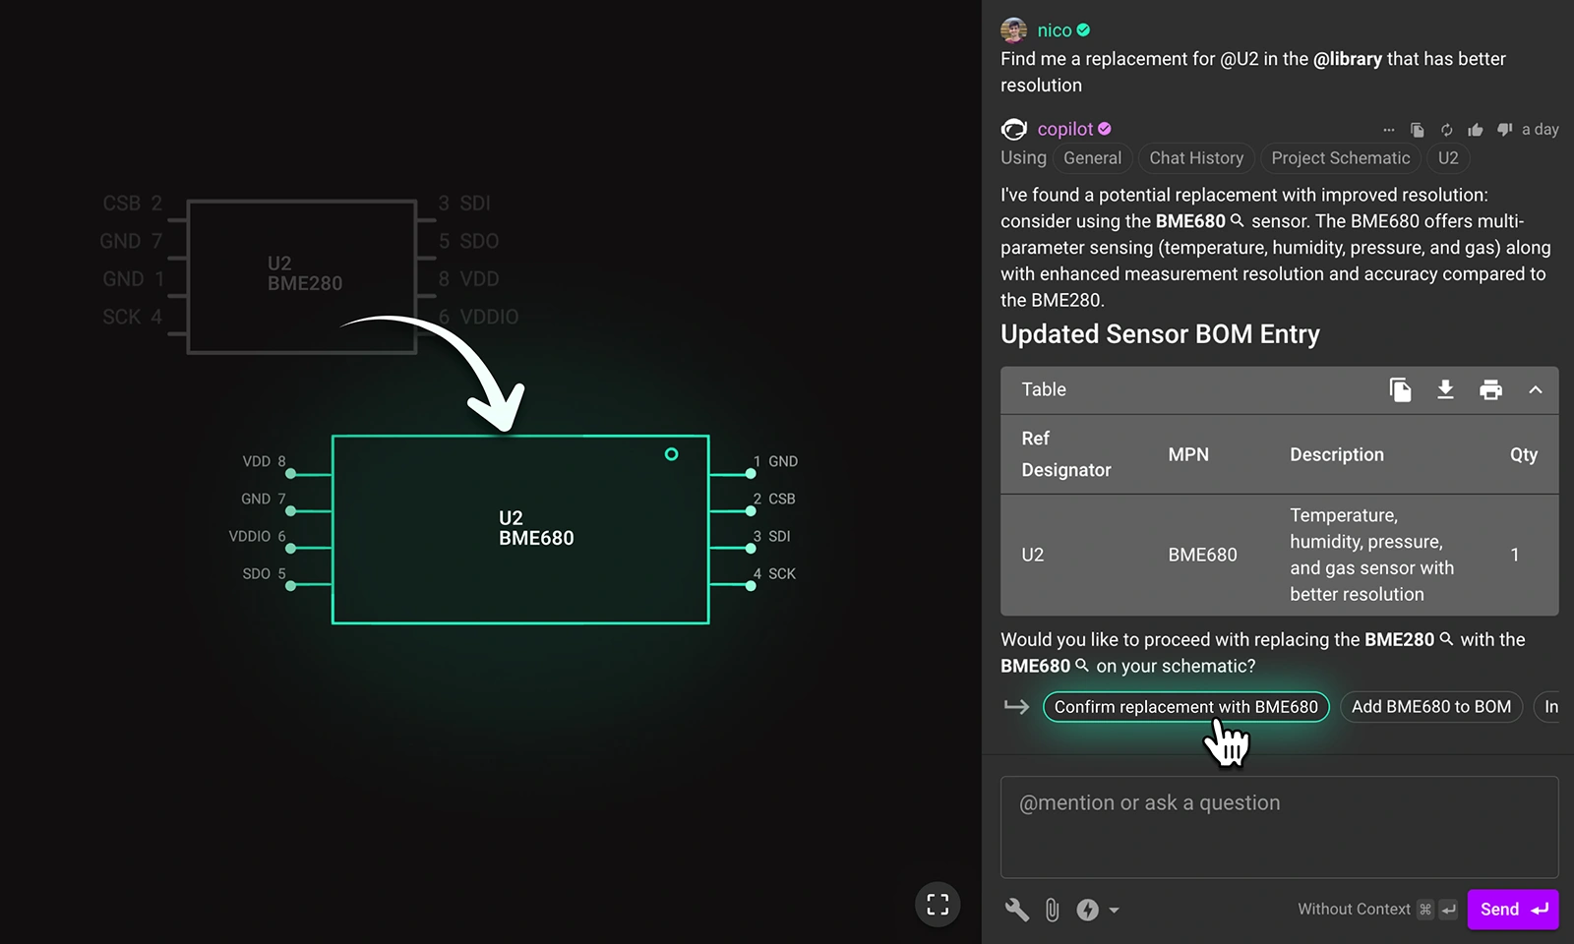
Task: Select the Chat History context chip
Action: tap(1195, 158)
